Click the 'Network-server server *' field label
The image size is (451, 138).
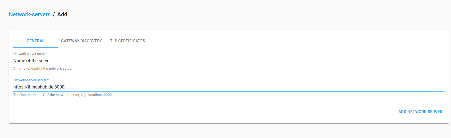[31, 80]
